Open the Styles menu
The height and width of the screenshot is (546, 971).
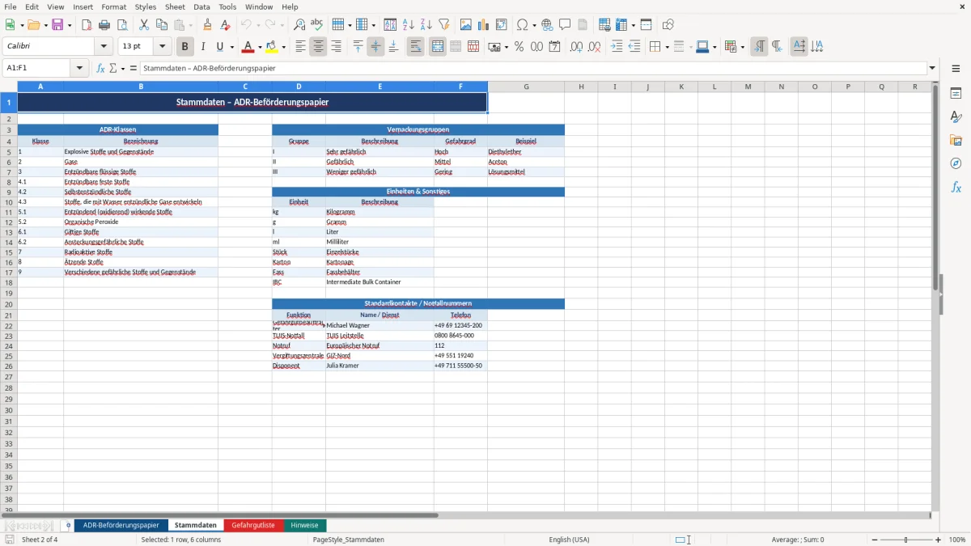point(146,6)
